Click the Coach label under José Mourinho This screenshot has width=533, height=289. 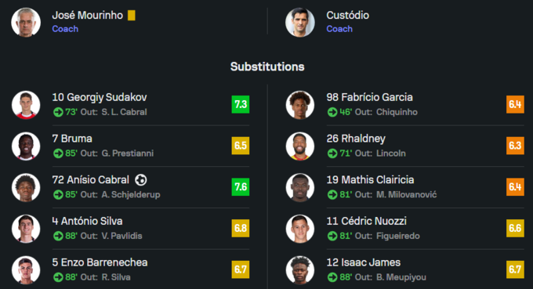pos(65,29)
